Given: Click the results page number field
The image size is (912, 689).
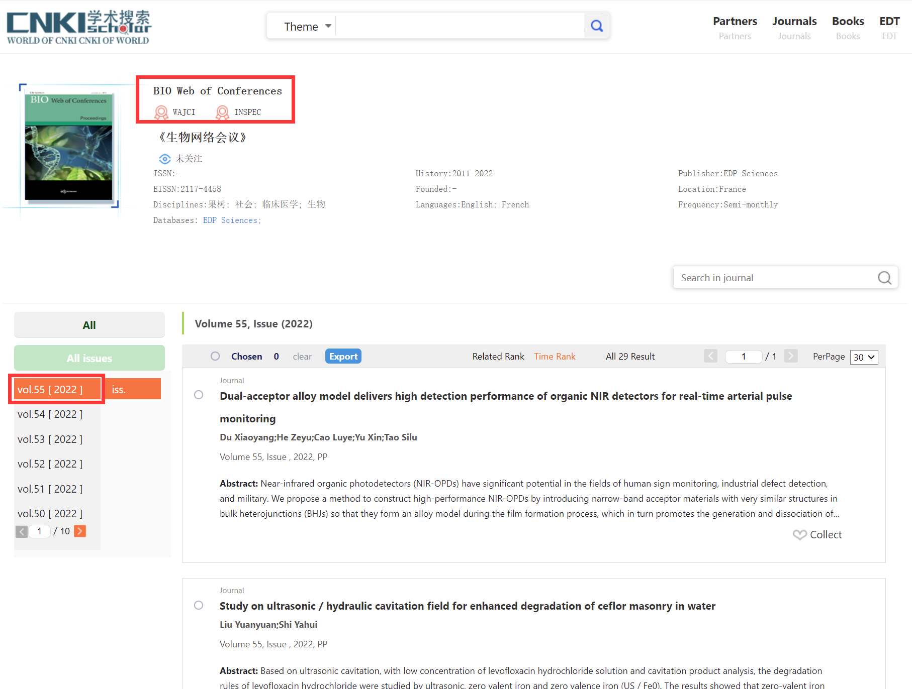Looking at the screenshot, I should 744,356.
